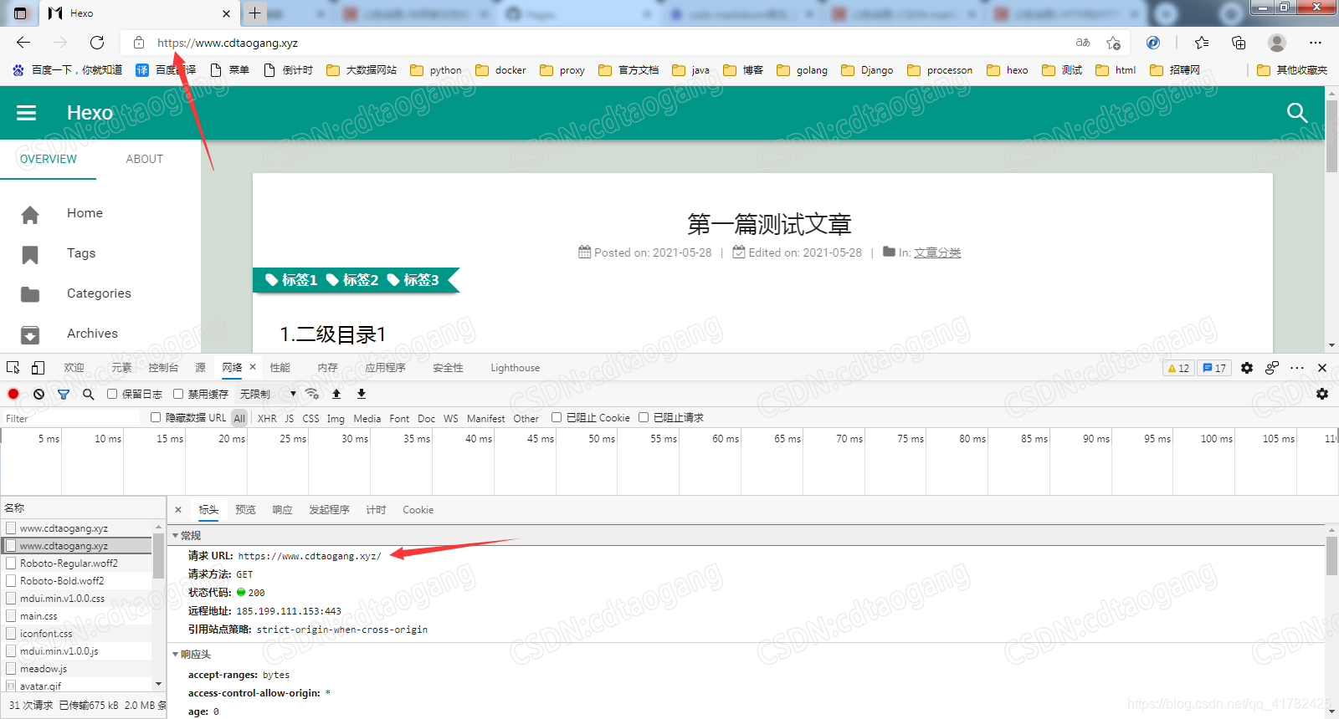
Task: Open the docker bookmarks folder
Action: click(x=500, y=70)
